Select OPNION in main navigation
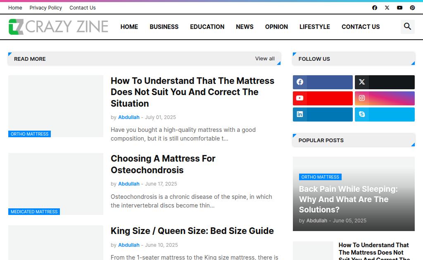The height and width of the screenshot is (260, 423). (x=276, y=27)
